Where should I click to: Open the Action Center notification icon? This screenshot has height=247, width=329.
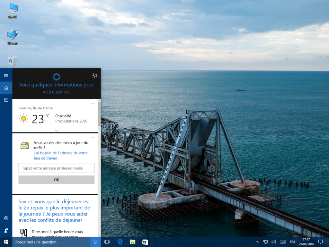pos(320,242)
